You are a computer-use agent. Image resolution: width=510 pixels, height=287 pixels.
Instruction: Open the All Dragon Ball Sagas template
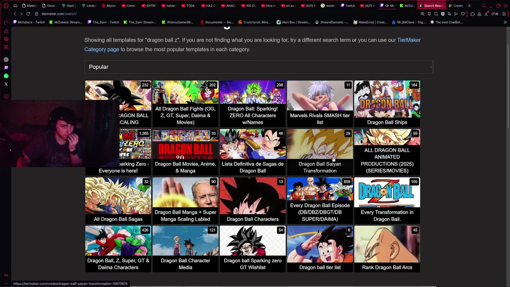click(118, 201)
